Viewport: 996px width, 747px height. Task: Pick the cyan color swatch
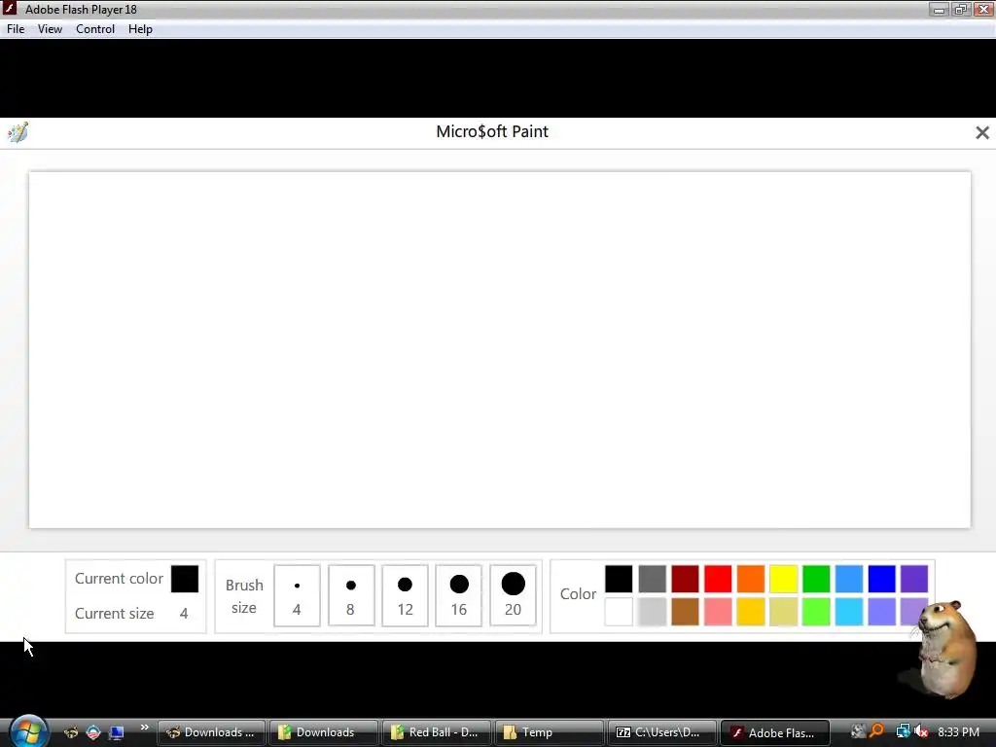tap(848, 612)
